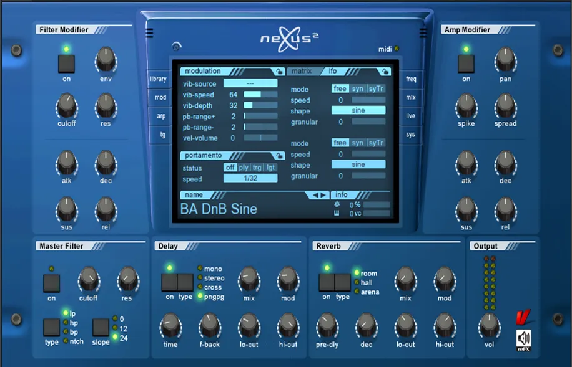Toggle the lfo section lock icon
The image size is (572, 367).
coord(385,72)
